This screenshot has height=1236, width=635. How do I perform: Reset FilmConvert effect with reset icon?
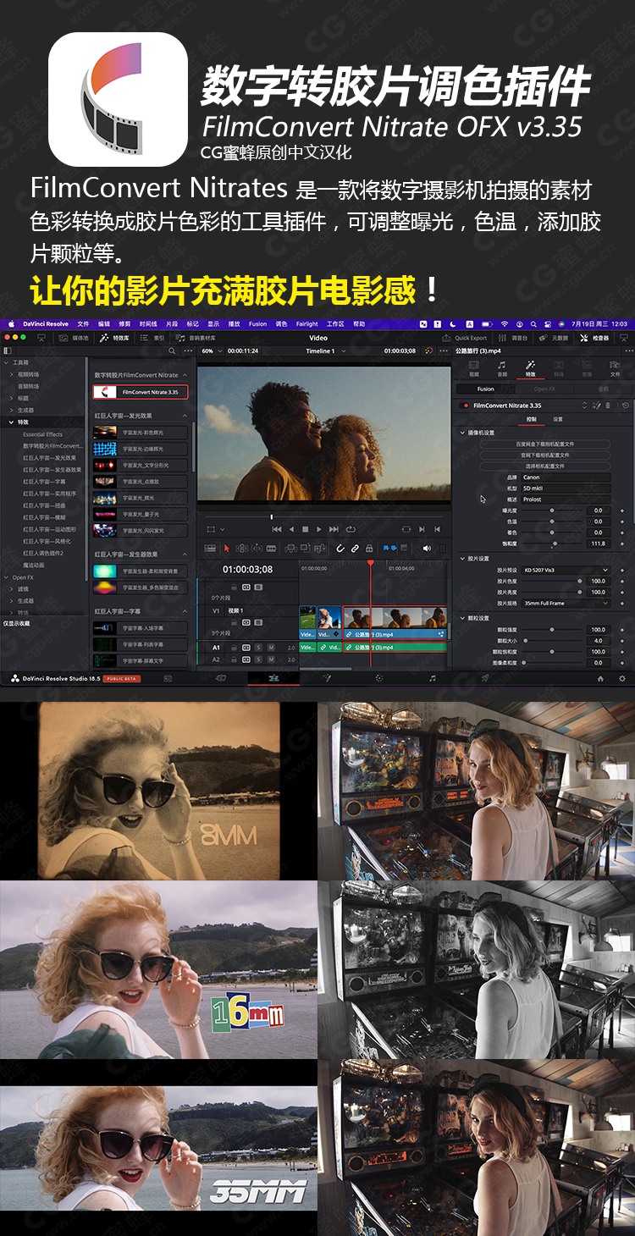[626, 406]
